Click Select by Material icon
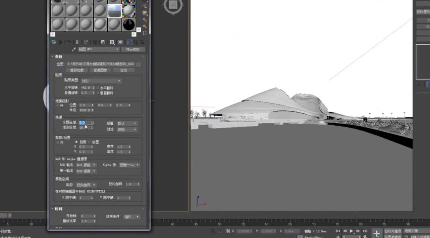430x238 pixels. pyautogui.click(x=145, y=26)
